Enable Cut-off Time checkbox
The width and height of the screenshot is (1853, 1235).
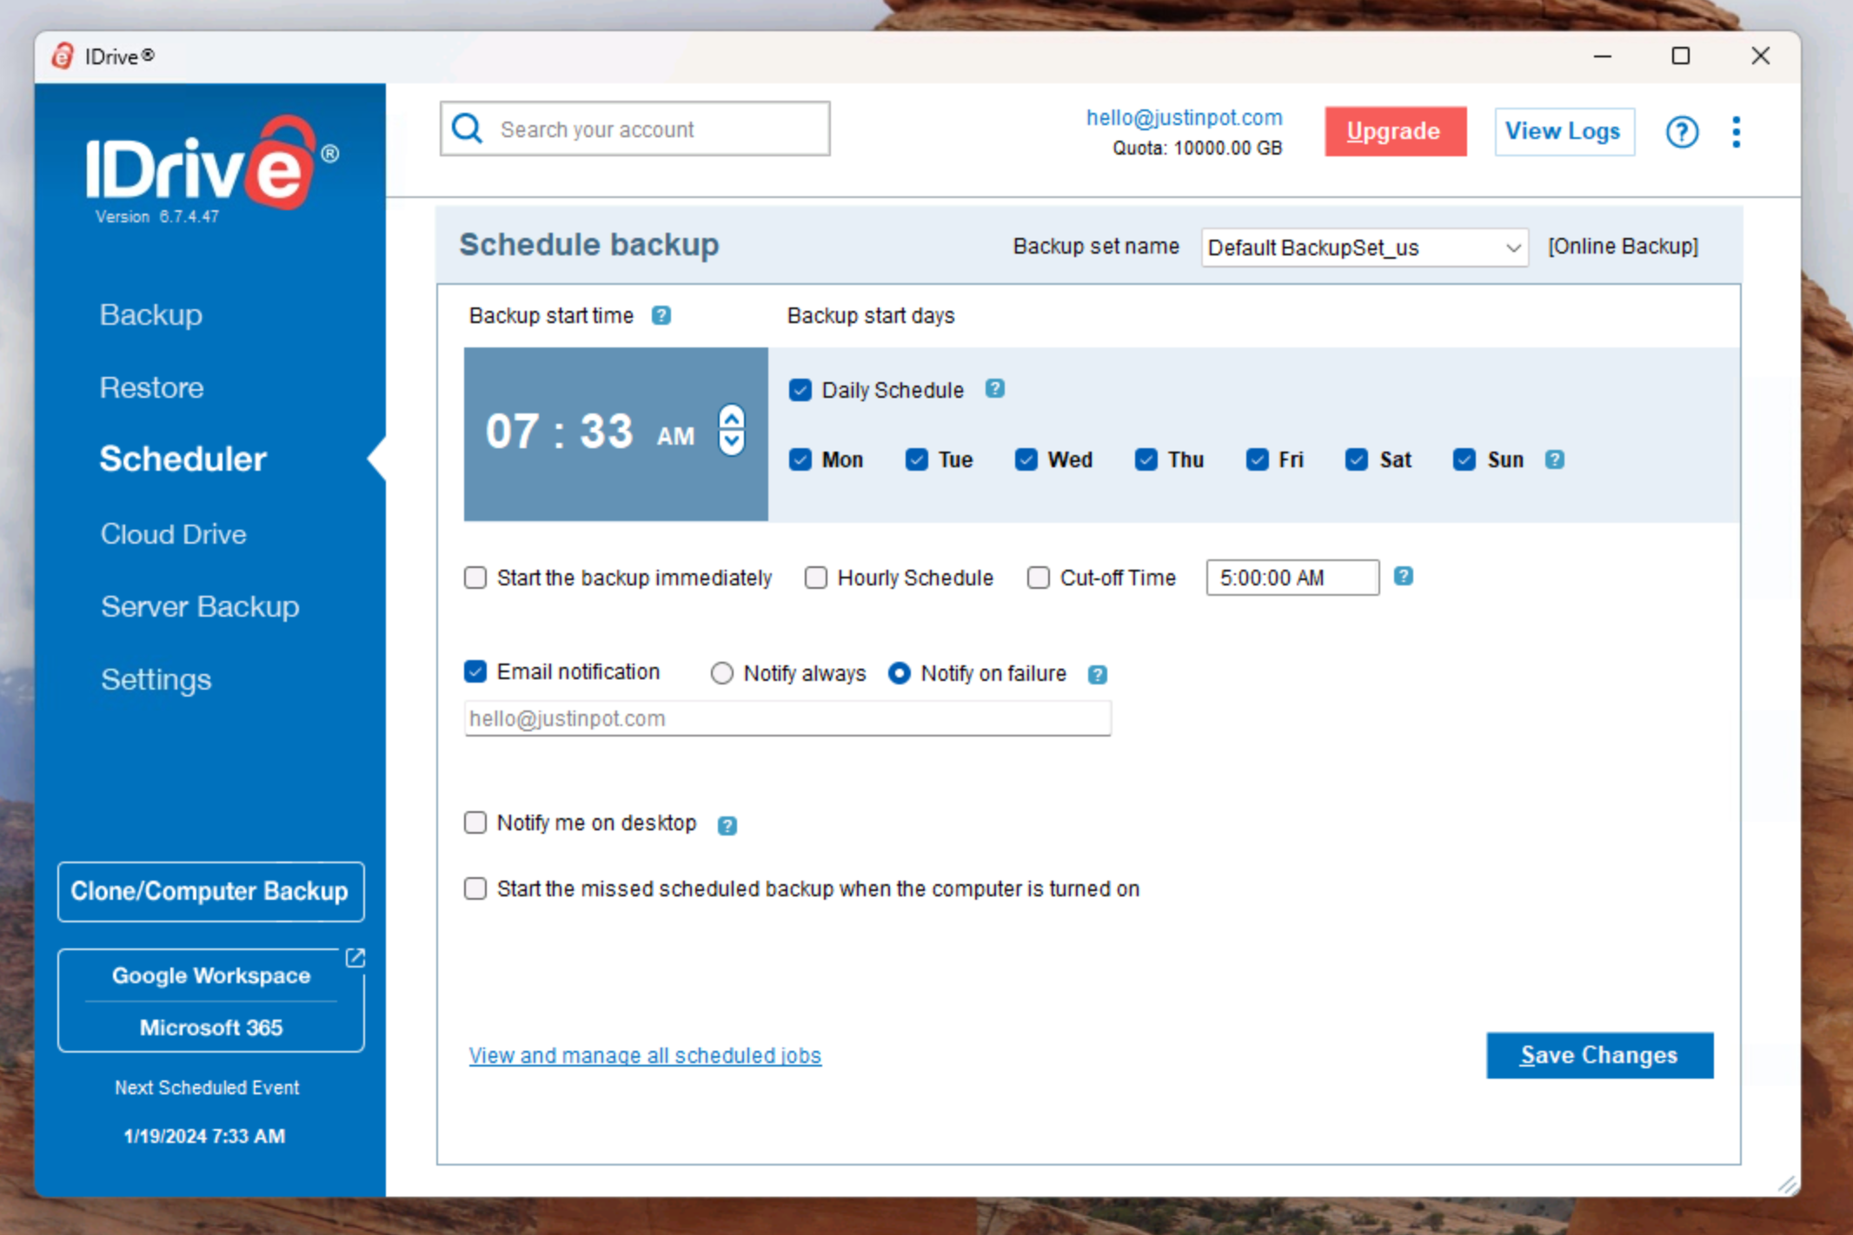point(1039,578)
